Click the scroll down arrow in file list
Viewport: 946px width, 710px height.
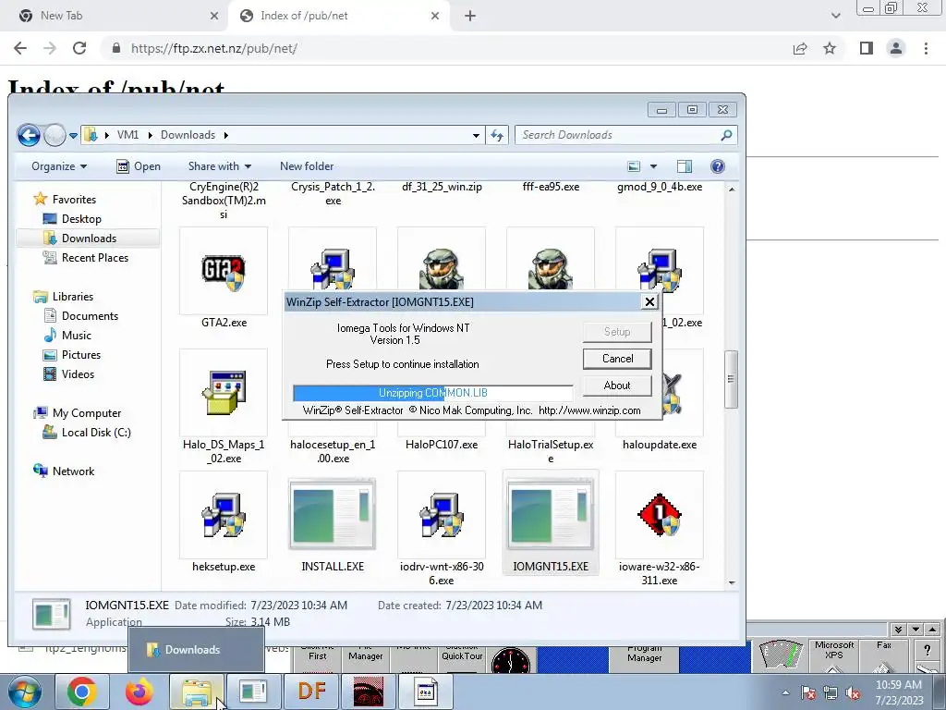pyautogui.click(x=732, y=583)
